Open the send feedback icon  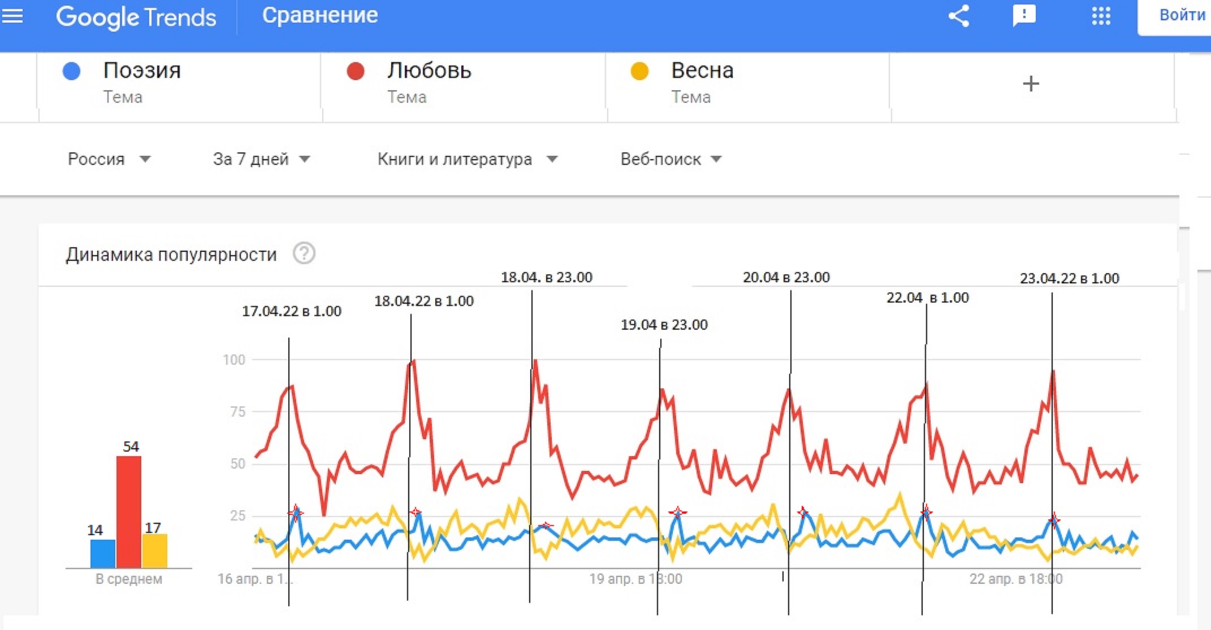(1024, 16)
